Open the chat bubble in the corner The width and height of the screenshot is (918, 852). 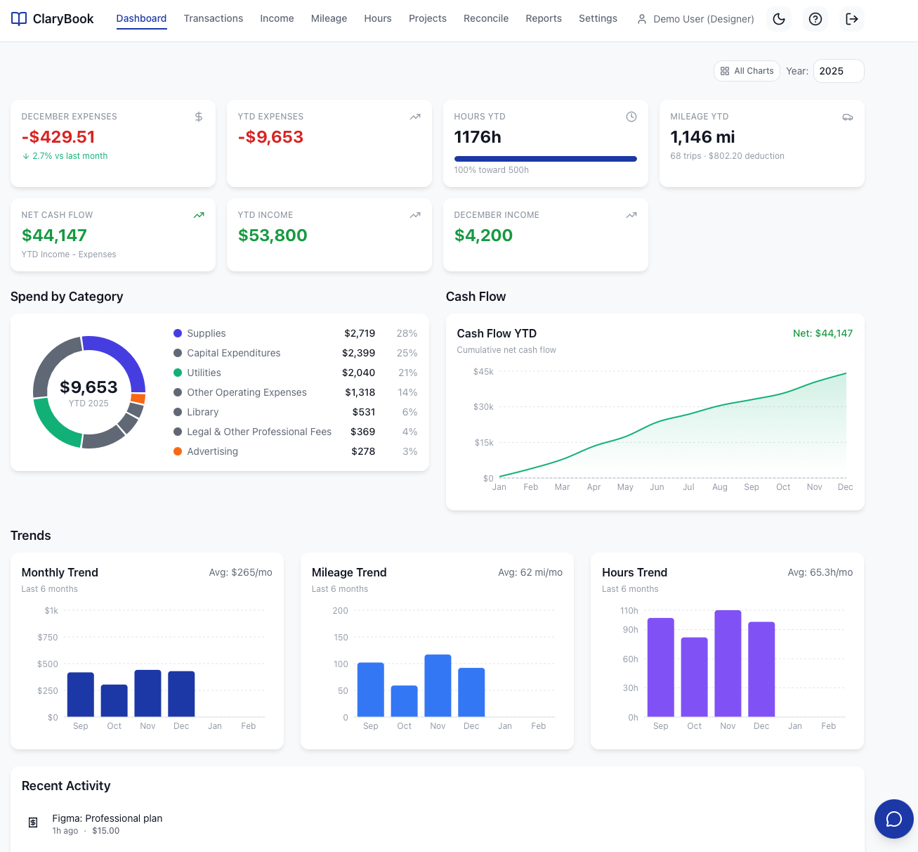pyautogui.click(x=893, y=819)
